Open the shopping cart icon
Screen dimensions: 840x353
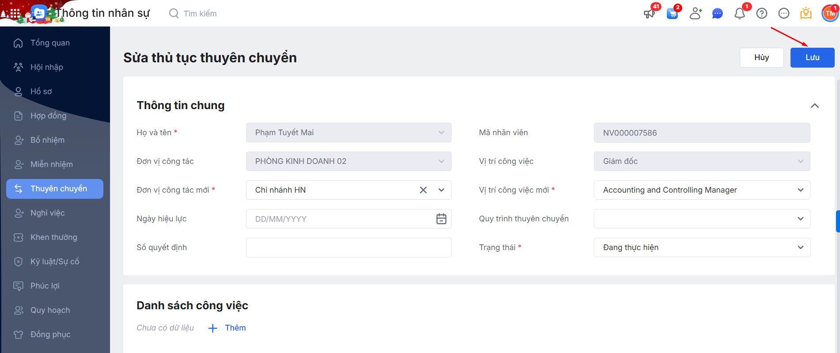point(672,14)
